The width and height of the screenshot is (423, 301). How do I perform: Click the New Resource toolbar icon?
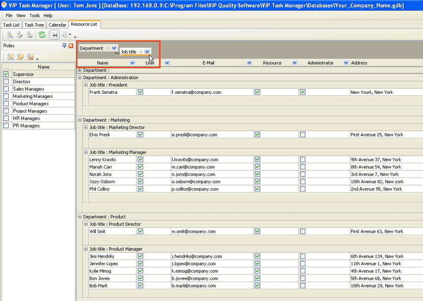click(x=10, y=35)
